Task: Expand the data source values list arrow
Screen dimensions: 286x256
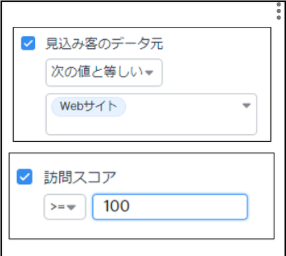Action: coord(246,105)
